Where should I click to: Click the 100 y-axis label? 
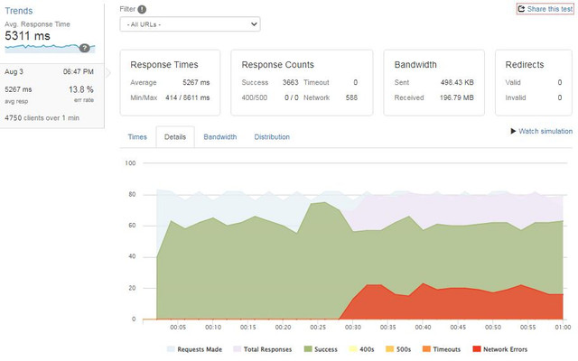pyautogui.click(x=130, y=163)
